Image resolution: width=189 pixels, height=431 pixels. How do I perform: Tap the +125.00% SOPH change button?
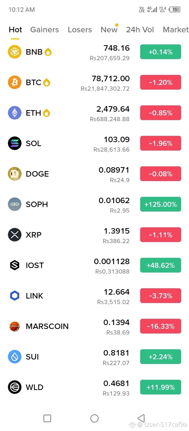[x=161, y=204]
